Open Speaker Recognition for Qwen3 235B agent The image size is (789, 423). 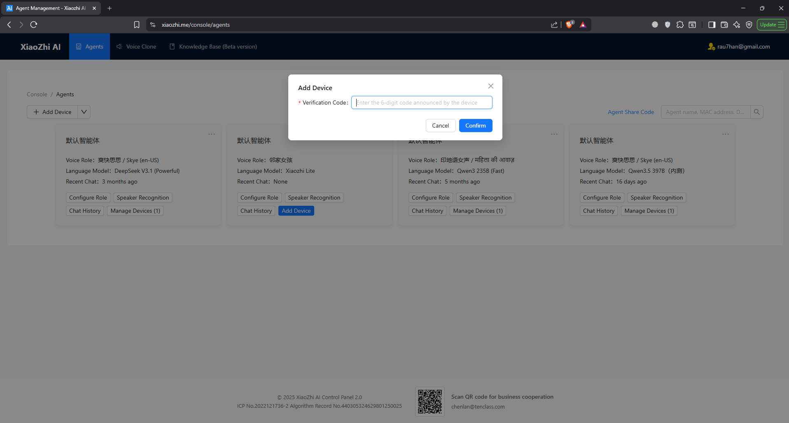(486, 198)
